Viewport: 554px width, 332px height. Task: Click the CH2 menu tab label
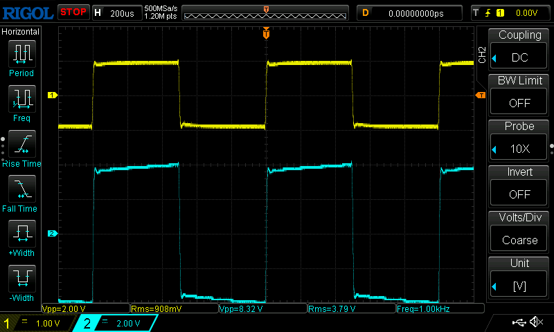tap(481, 55)
